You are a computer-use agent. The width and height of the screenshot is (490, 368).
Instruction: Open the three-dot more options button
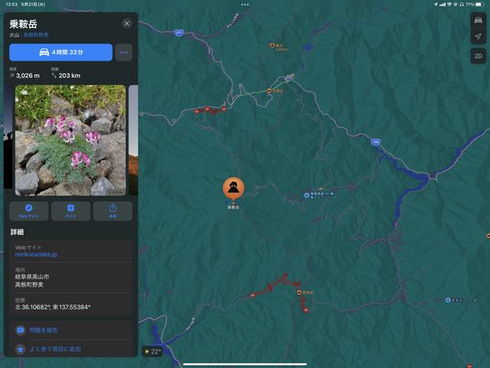(124, 52)
